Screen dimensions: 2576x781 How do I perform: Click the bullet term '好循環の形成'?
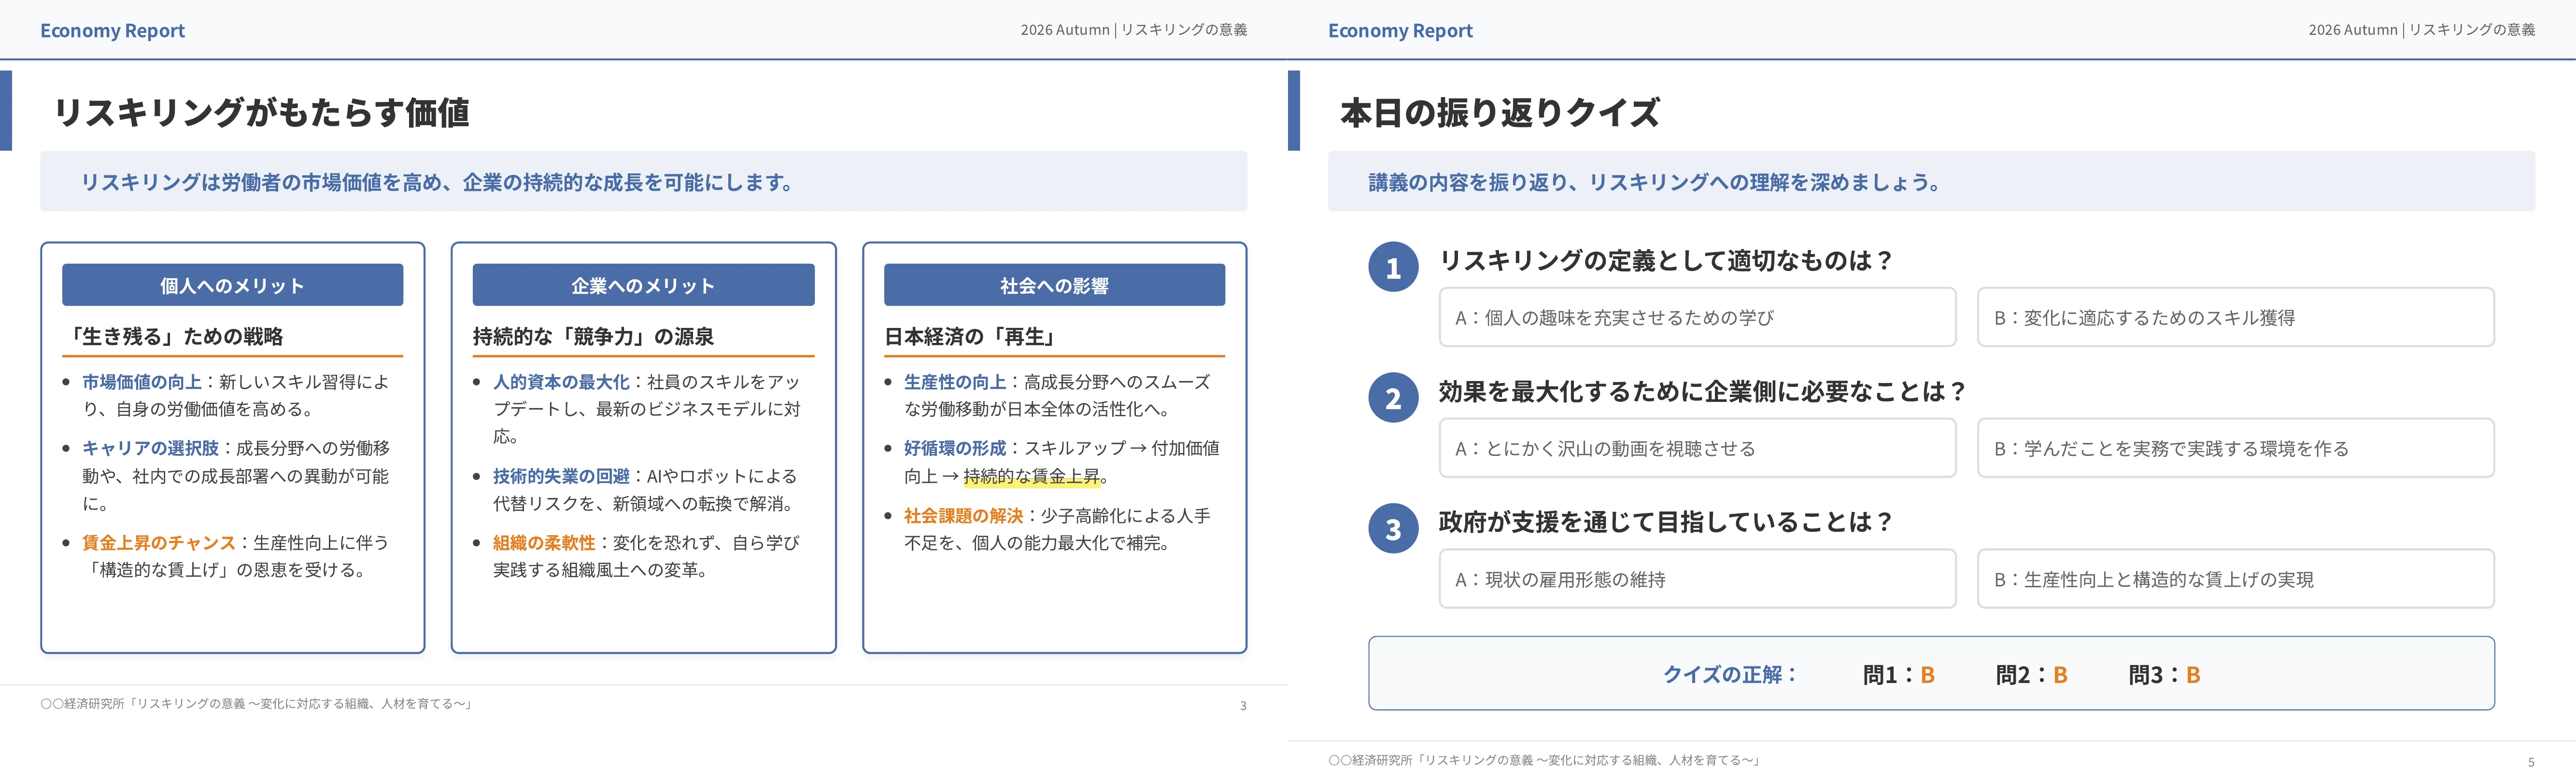click(955, 448)
